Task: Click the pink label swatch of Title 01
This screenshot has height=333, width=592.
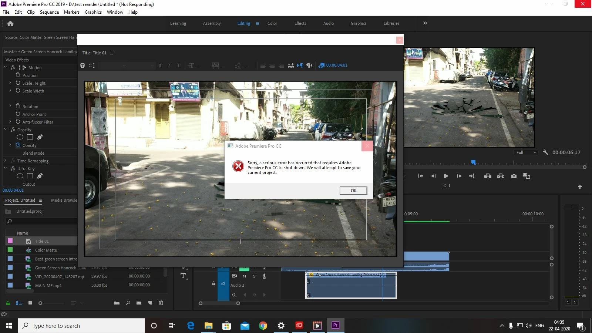Action: click(10, 241)
